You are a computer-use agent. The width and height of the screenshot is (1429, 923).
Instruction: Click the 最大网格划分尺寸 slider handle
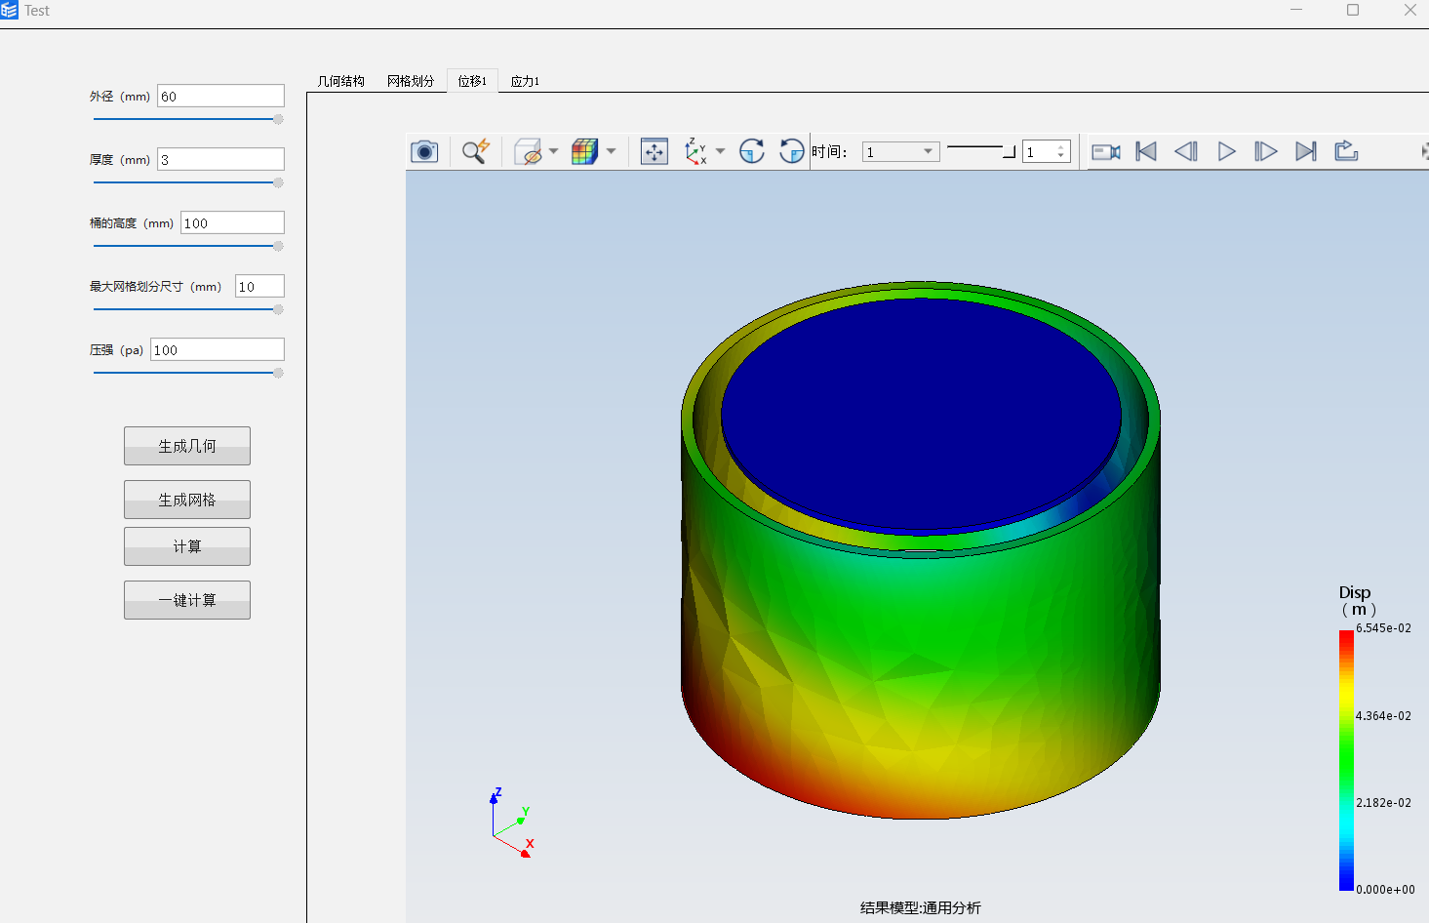[278, 309]
